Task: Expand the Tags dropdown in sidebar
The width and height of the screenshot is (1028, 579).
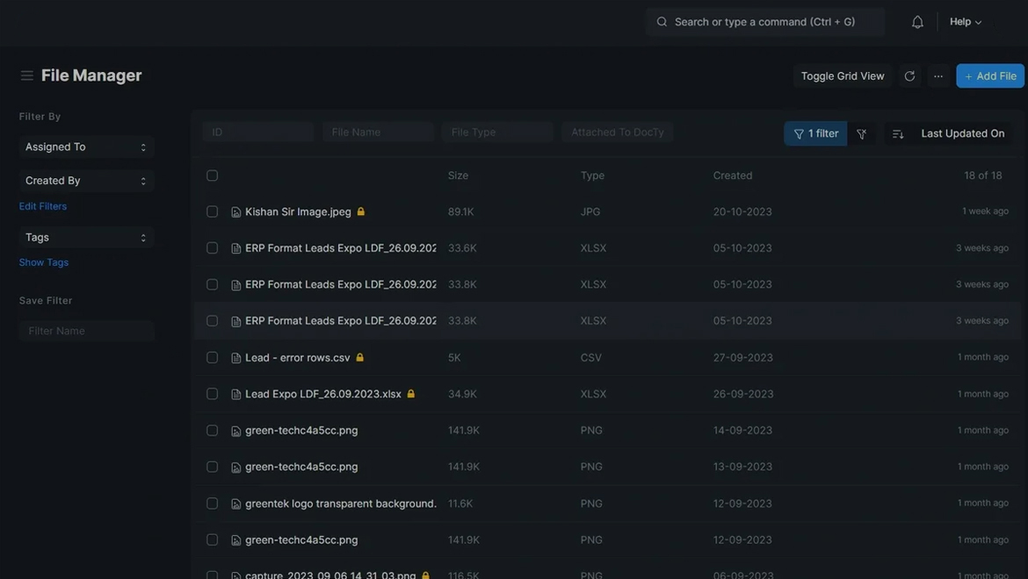Action: pyautogui.click(x=86, y=238)
